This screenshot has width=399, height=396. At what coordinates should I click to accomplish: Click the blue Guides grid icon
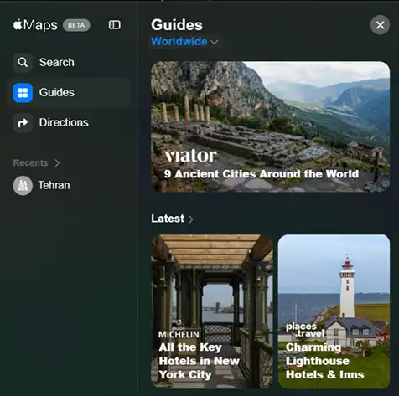coord(23,93)
